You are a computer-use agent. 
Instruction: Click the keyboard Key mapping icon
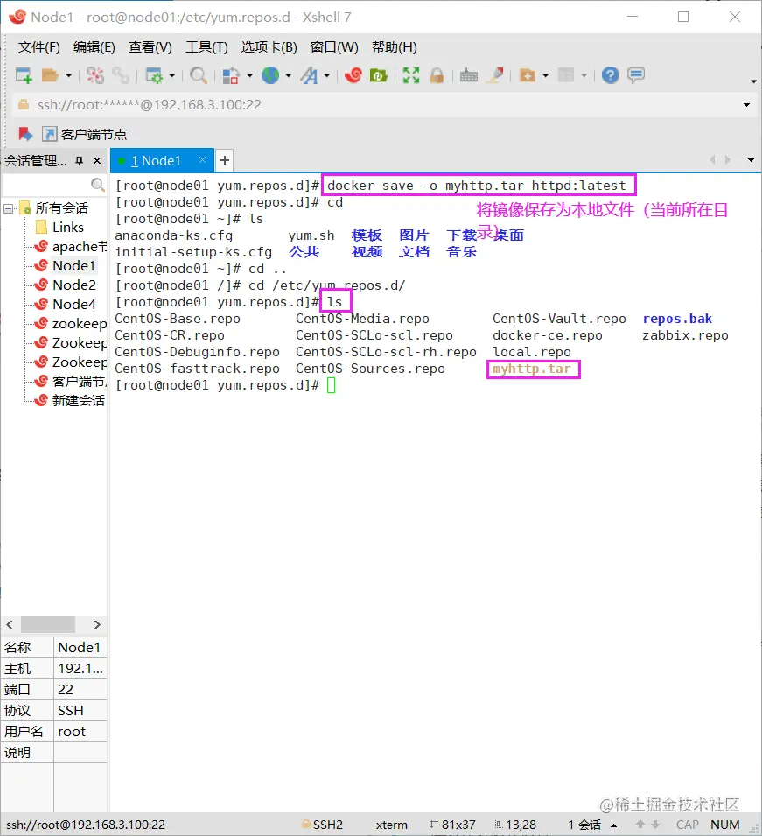tap(468, 75)
